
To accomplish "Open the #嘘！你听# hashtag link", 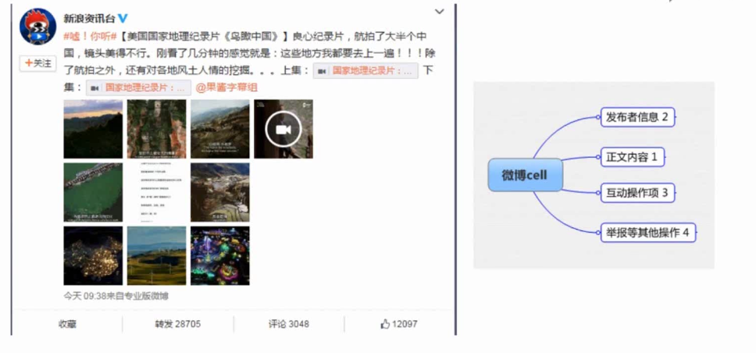I will pos(90,37).
